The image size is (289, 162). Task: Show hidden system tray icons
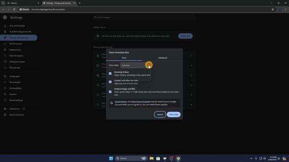point(251,158)
